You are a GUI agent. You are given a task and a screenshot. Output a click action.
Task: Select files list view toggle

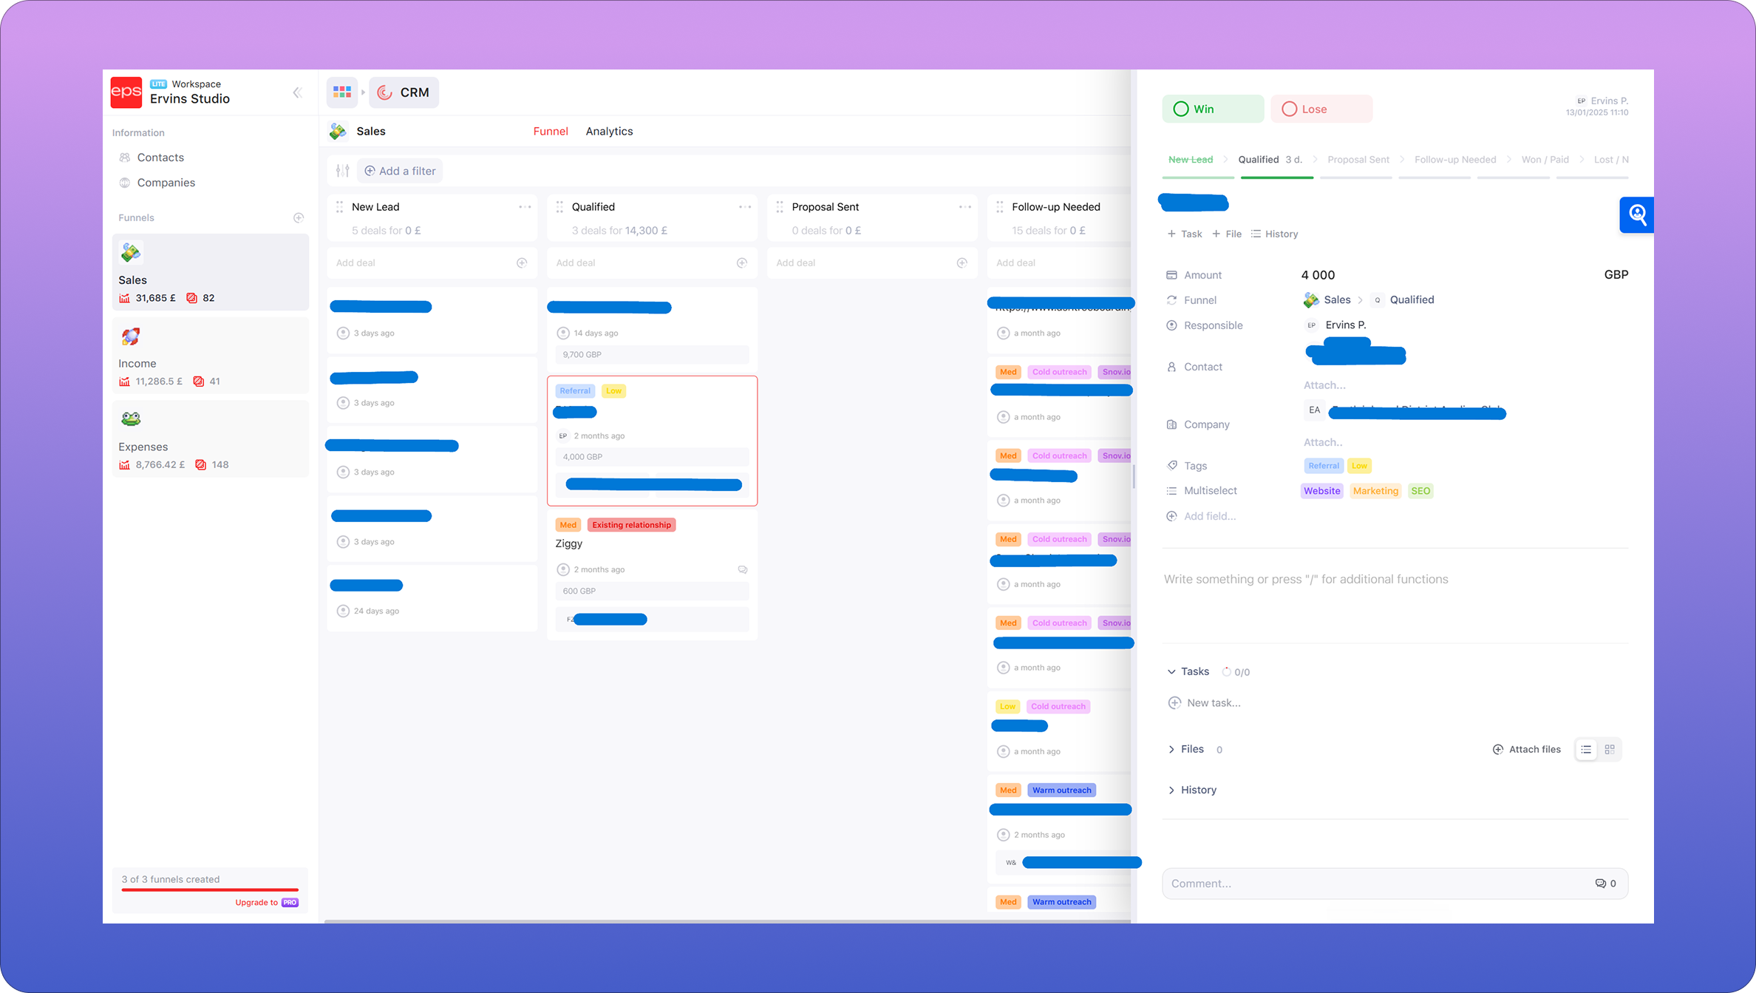coord(1586,749)
